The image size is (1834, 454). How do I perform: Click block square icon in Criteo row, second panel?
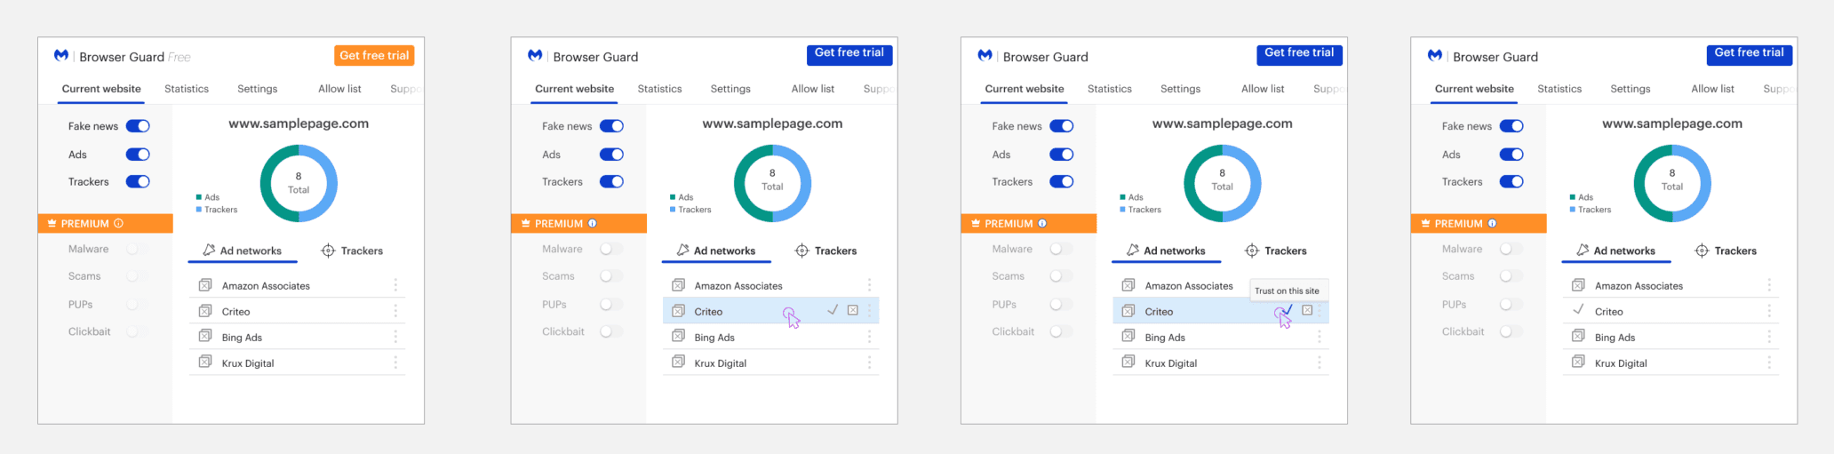point(853,310)
